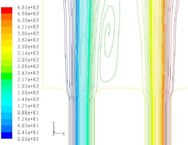This screenshot has height=145, width=188.
Task: Click the legend value 1.45e+02
Action: point(28,99)
